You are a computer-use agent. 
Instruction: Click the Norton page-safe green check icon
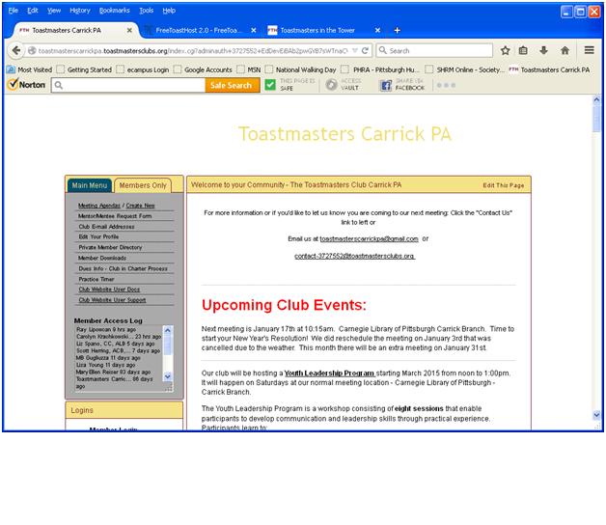coord(270,85)
